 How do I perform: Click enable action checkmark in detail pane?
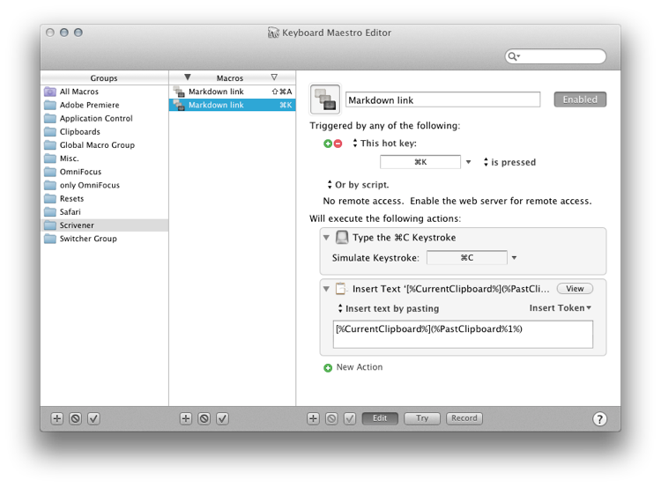350,418
